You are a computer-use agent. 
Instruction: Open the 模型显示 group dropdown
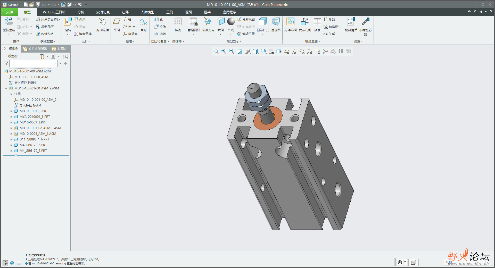(x=234, y=41)
